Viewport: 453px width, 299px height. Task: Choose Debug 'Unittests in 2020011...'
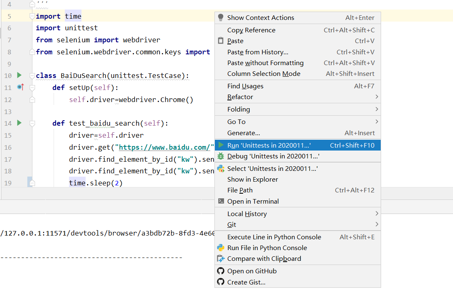(298, 156)
